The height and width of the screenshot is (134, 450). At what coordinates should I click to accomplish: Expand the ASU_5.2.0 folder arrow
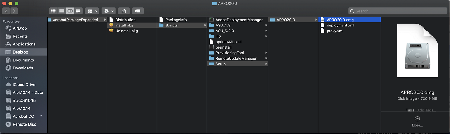pyautogui.click(x=266, y=31)
